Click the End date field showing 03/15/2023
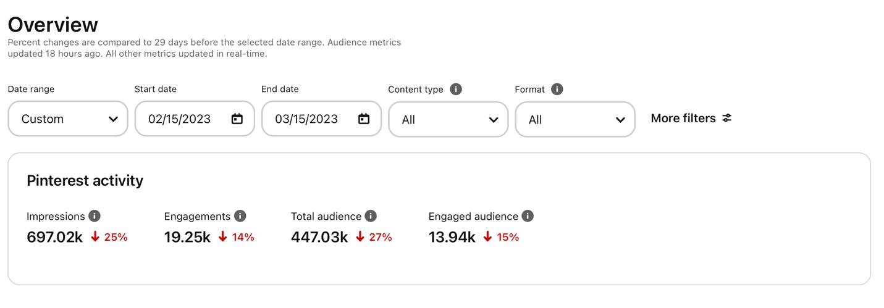The image size is (884, 308). 306,119
